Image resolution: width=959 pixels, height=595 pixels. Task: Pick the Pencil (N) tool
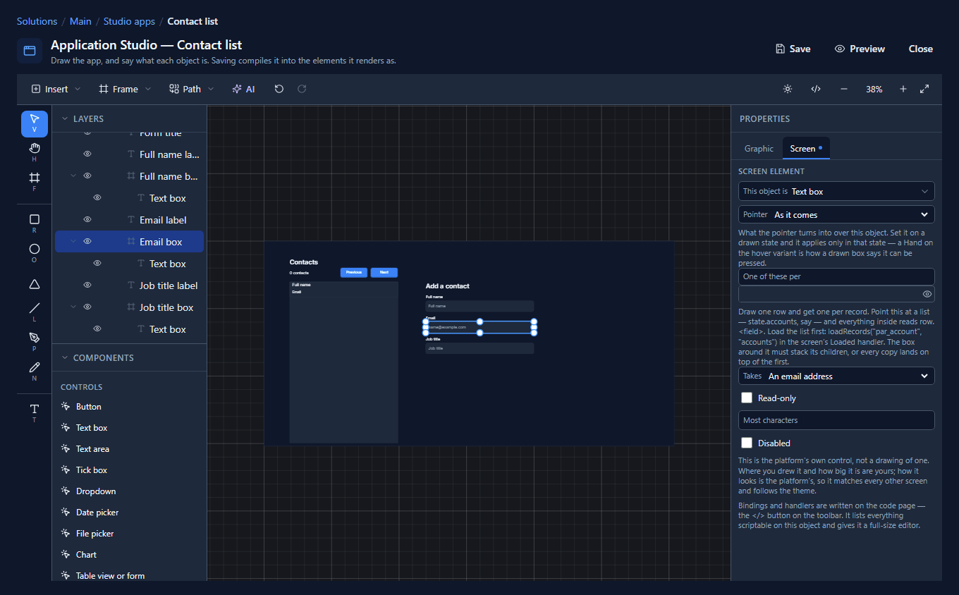[35, 371]
